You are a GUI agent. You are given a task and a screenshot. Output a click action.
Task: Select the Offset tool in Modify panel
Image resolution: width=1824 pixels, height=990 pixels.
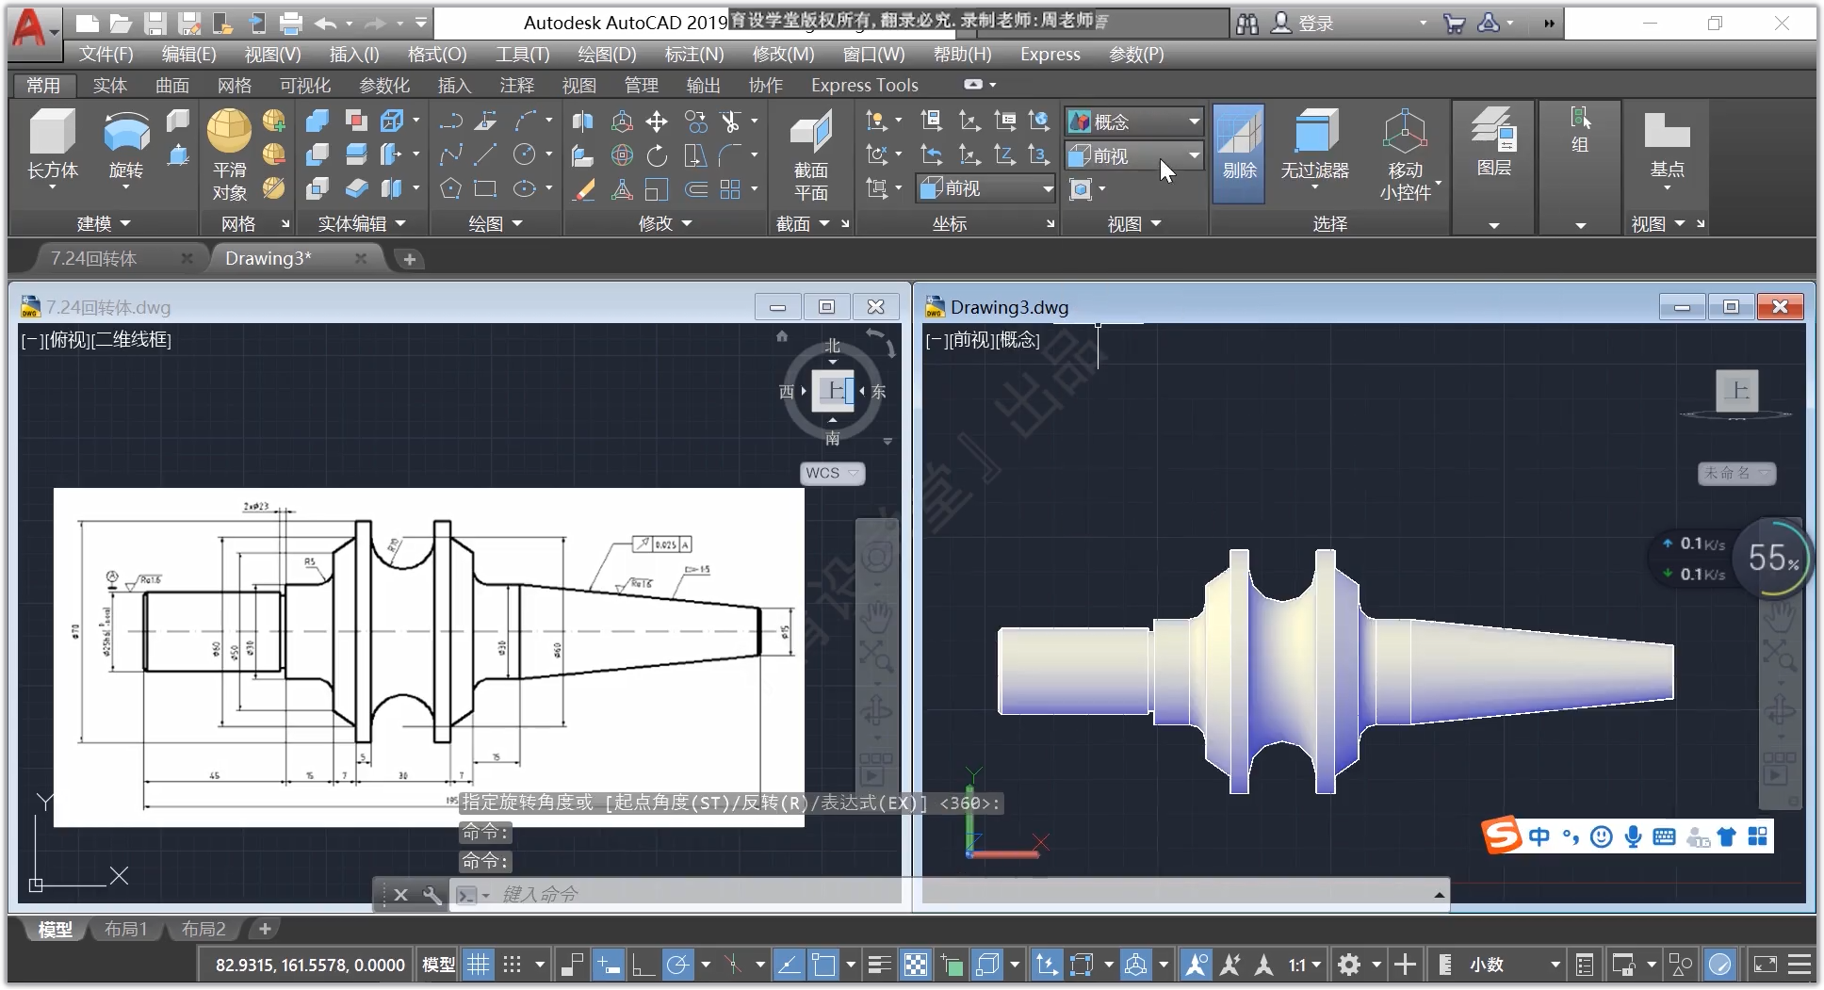coord(695,189)
